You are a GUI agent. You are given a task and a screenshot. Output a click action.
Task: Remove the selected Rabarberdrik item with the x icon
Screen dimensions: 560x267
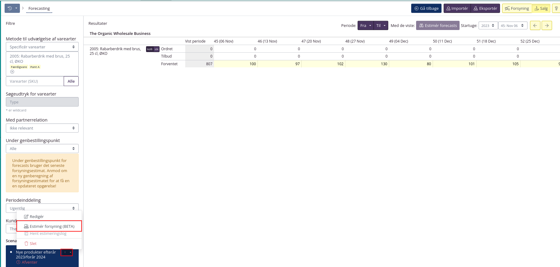12,72
